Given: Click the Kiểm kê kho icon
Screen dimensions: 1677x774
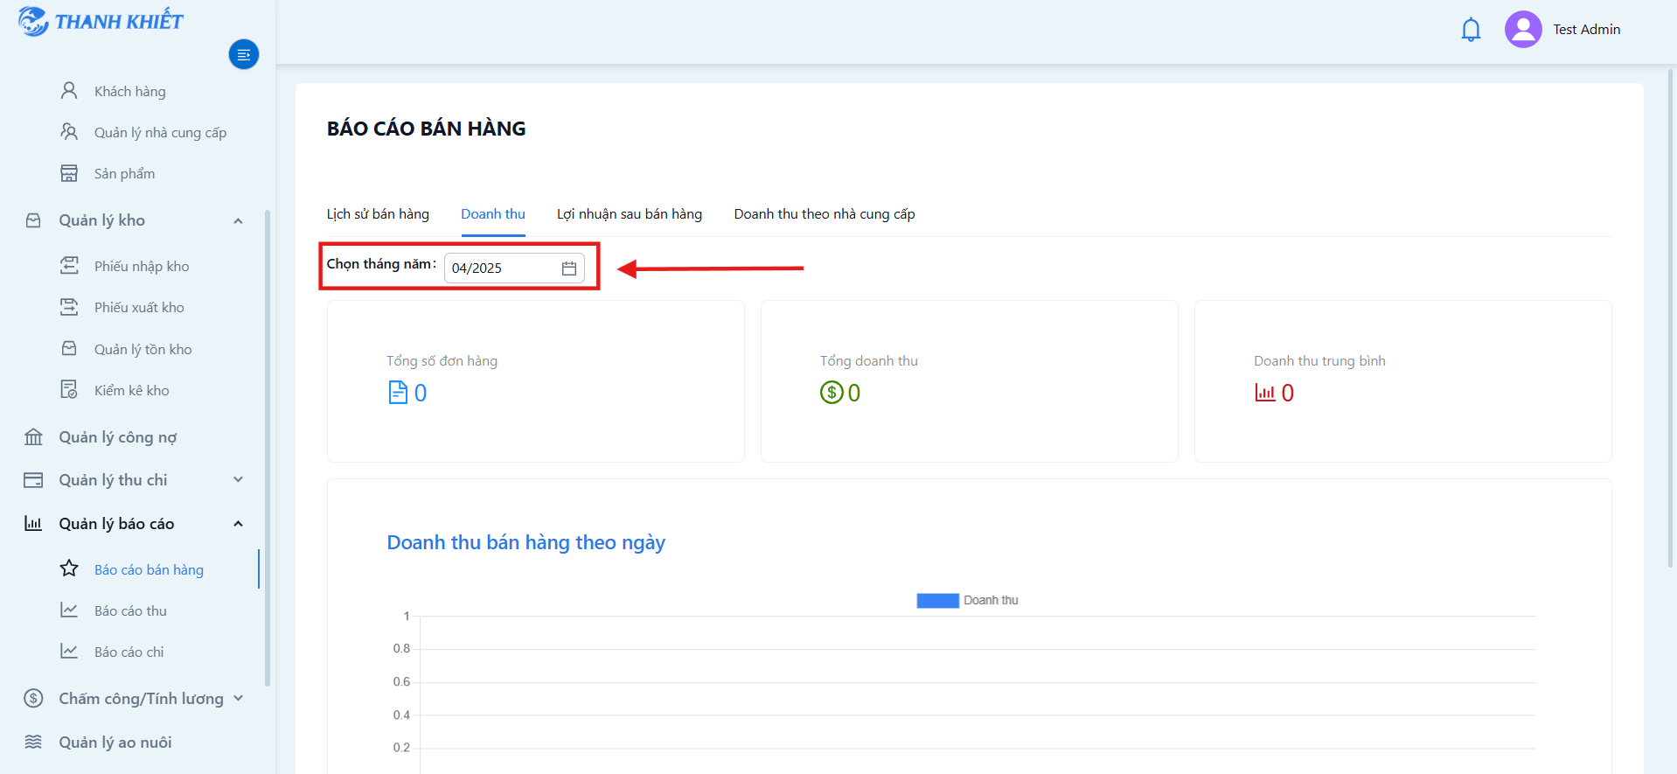Looking at the screenshot, I should point(69,389).
